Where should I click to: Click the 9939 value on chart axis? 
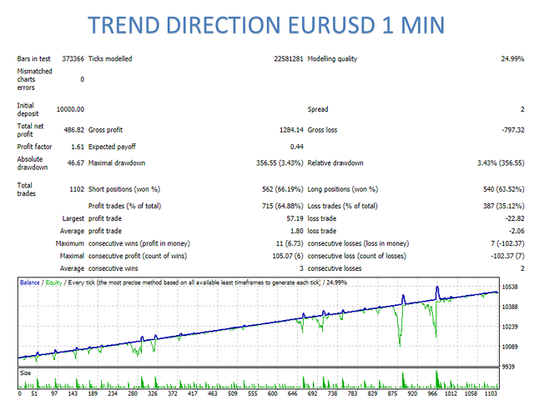tap(510, 367)
